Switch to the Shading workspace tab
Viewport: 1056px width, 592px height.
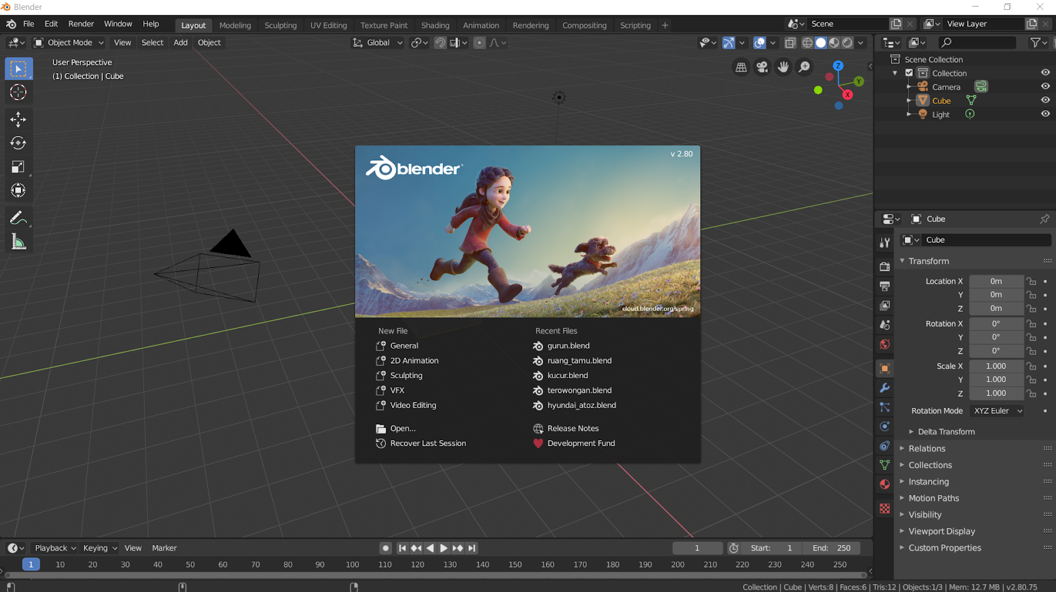click(435, 25)
